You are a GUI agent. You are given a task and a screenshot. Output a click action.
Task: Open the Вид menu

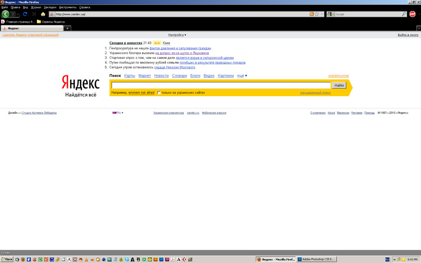pyautogui.click(x=25, y=7)
